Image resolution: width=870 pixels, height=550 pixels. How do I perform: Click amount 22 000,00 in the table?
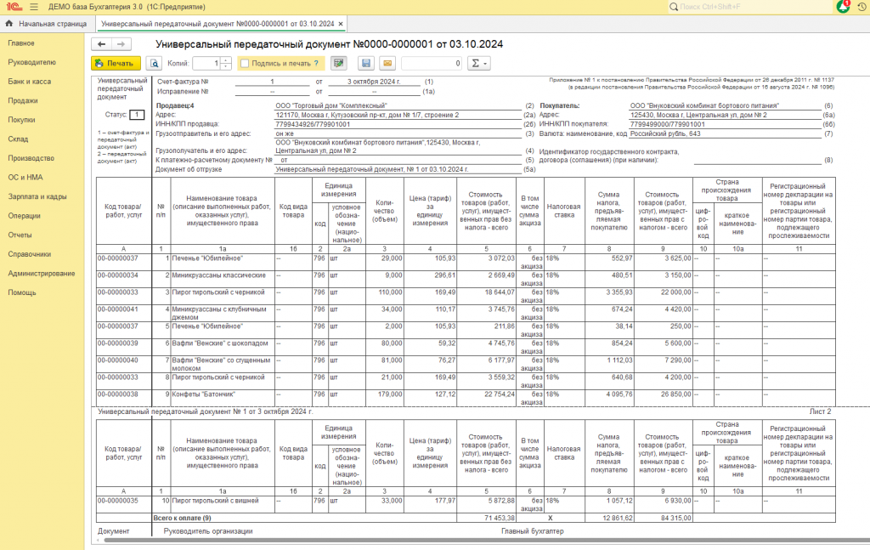pos(663,297)
